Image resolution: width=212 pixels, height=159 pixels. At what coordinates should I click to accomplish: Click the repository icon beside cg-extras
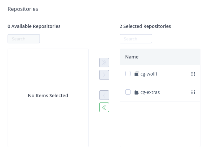click(x=137, y=92)
